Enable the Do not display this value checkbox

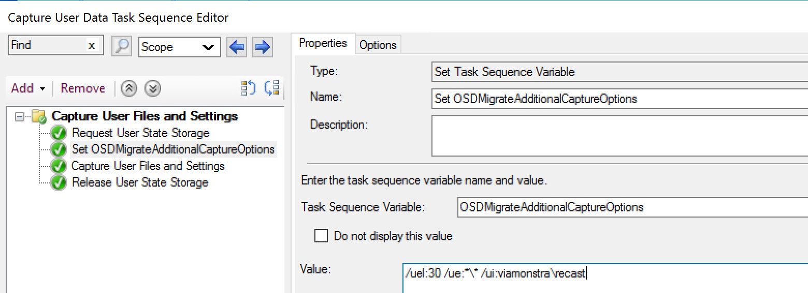click(x=321, y=236)
